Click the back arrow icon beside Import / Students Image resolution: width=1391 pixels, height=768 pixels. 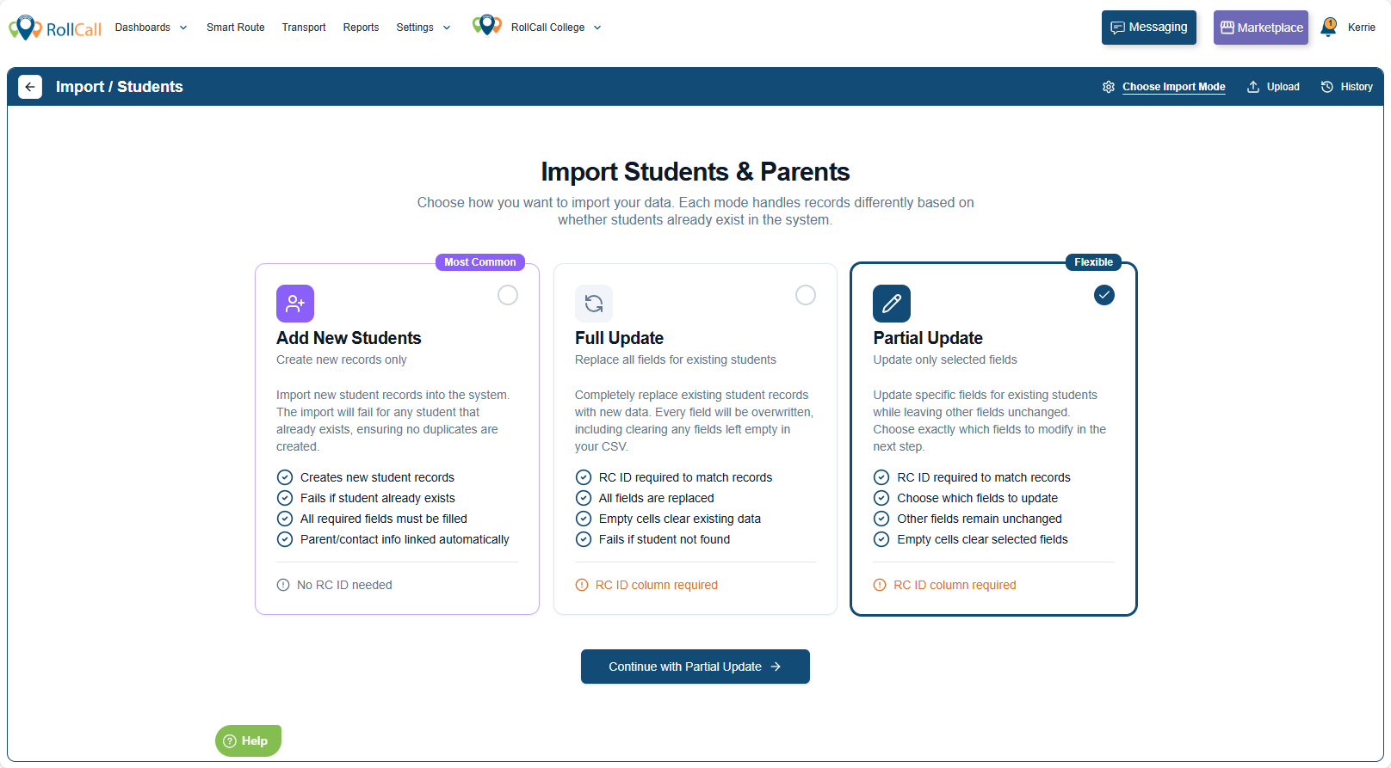(x=30, y=87)
